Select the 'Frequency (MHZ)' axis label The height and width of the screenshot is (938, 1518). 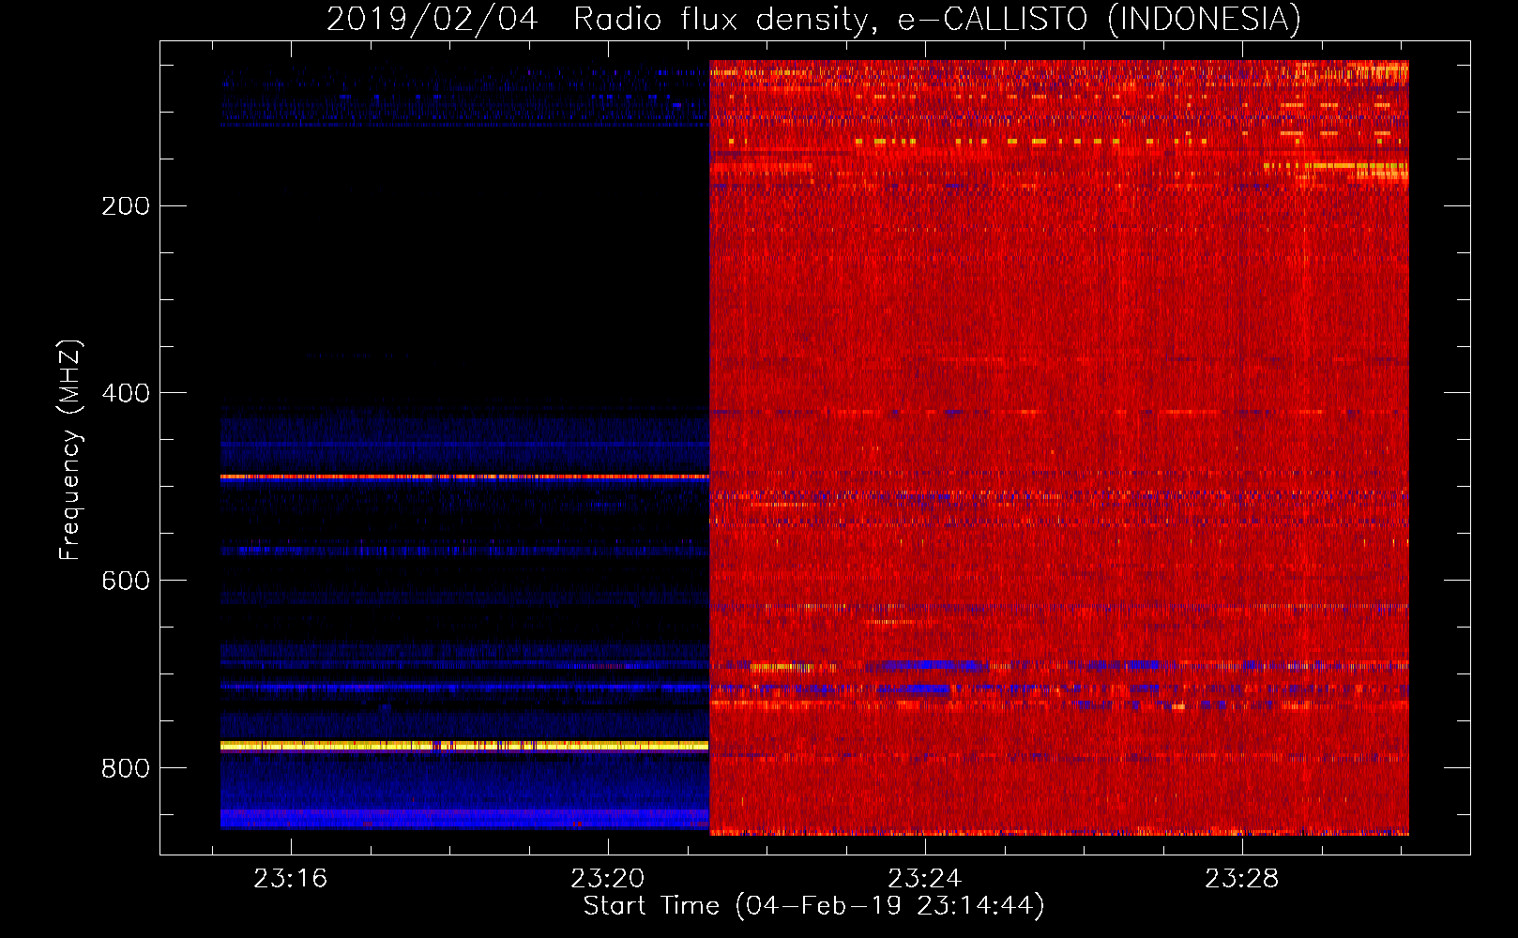[x=70, y=449]
